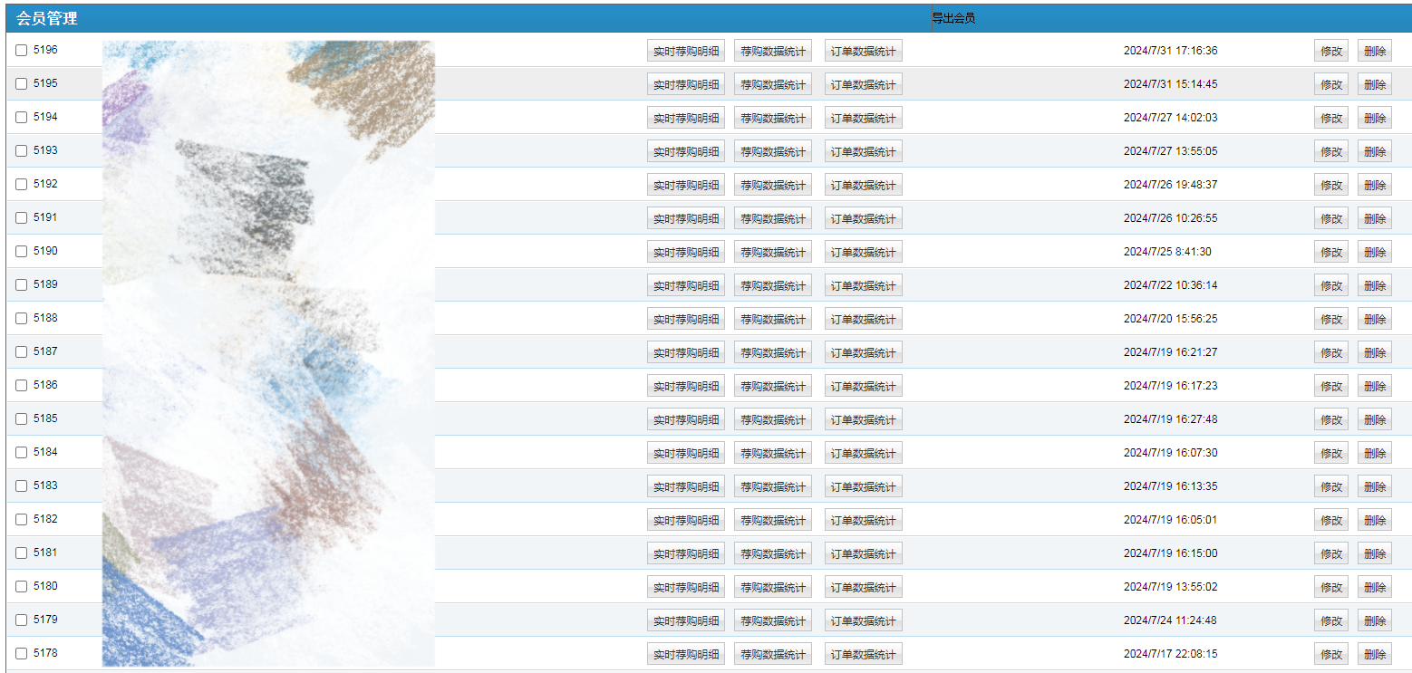
Task: Check the checkbox for member 5196
Action: 21,51
